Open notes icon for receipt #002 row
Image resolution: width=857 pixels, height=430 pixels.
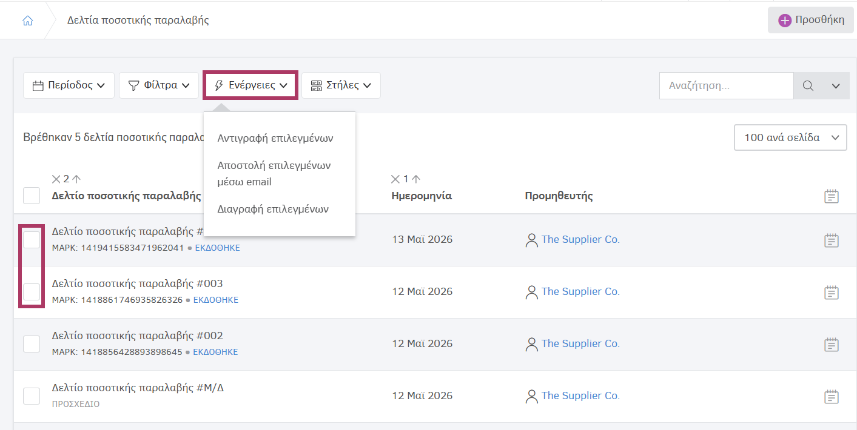click(832, 344)
